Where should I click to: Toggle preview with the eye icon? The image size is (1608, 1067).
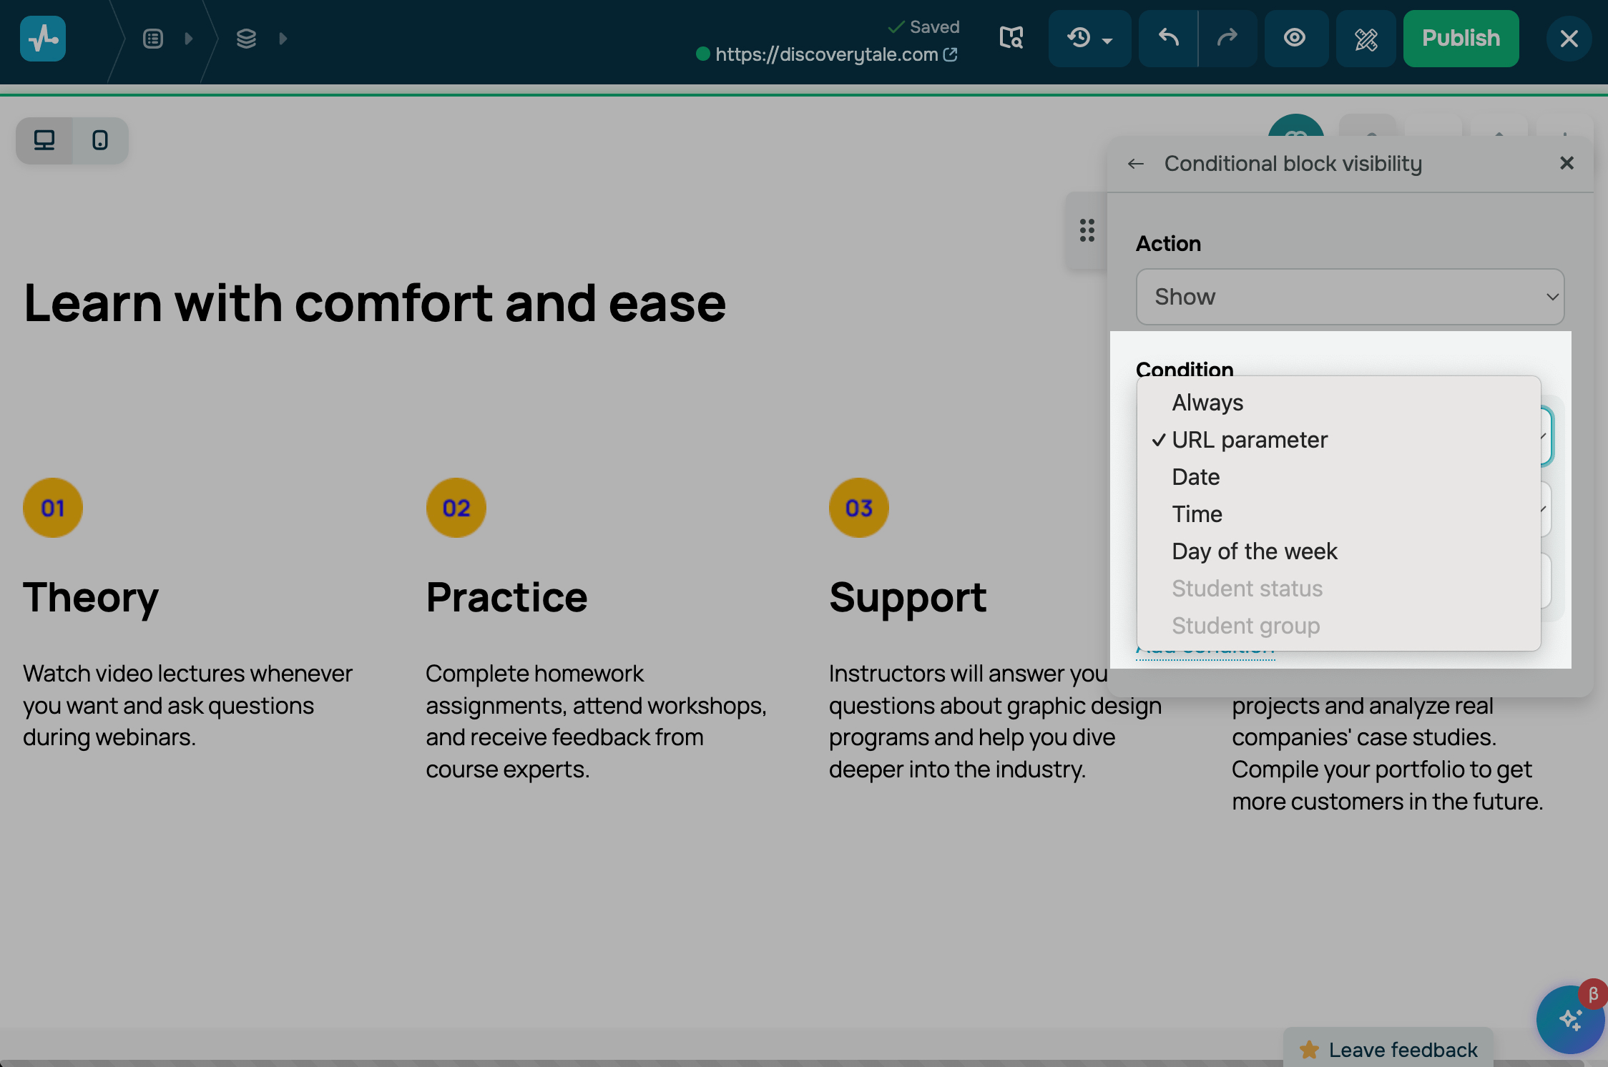click(1295, 39)
